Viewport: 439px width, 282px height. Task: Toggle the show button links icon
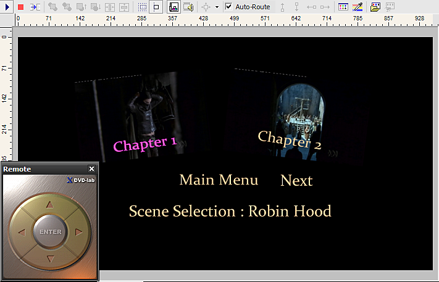tap(174, 7)
